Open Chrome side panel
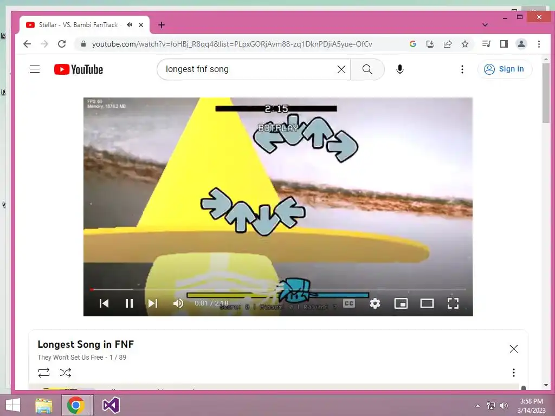The height and width of the screenshot is (416, 555). tap(504, 44)
